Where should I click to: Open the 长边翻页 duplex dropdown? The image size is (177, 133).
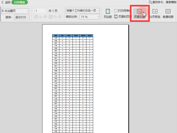[15, 11]
